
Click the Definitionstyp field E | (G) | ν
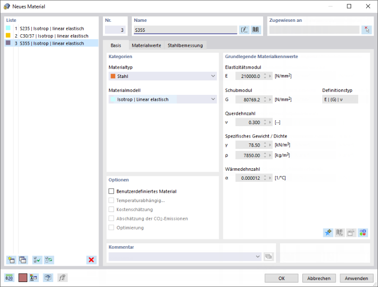click(340, 99)
